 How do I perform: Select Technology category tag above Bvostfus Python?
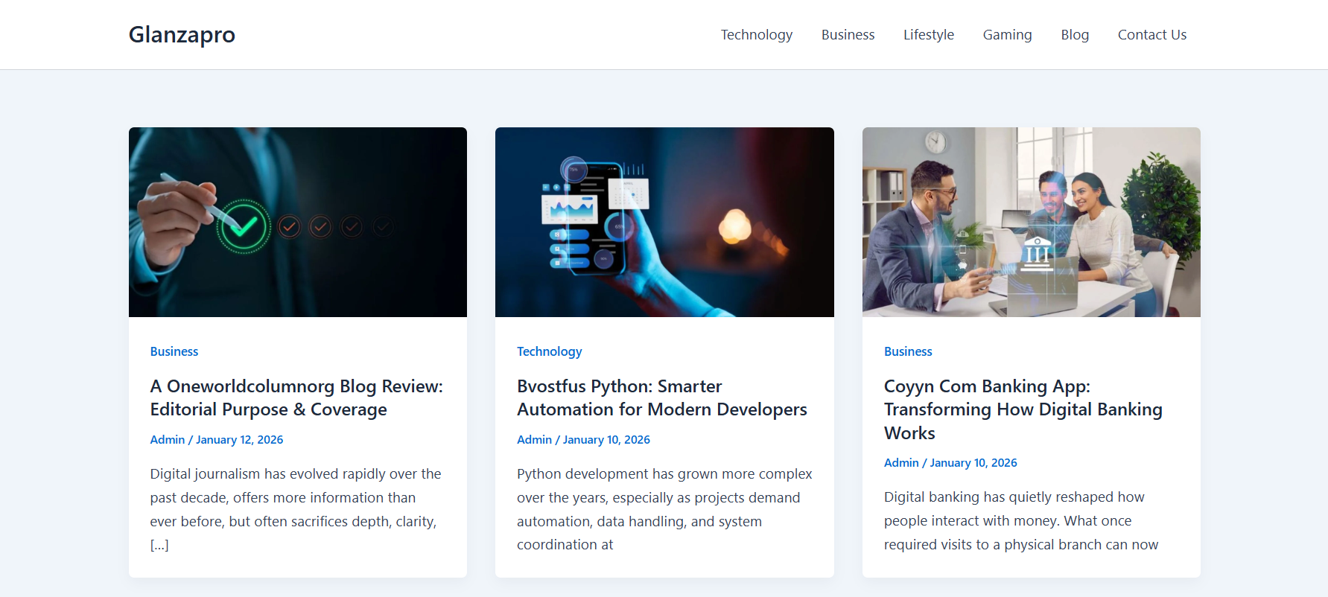549,351
